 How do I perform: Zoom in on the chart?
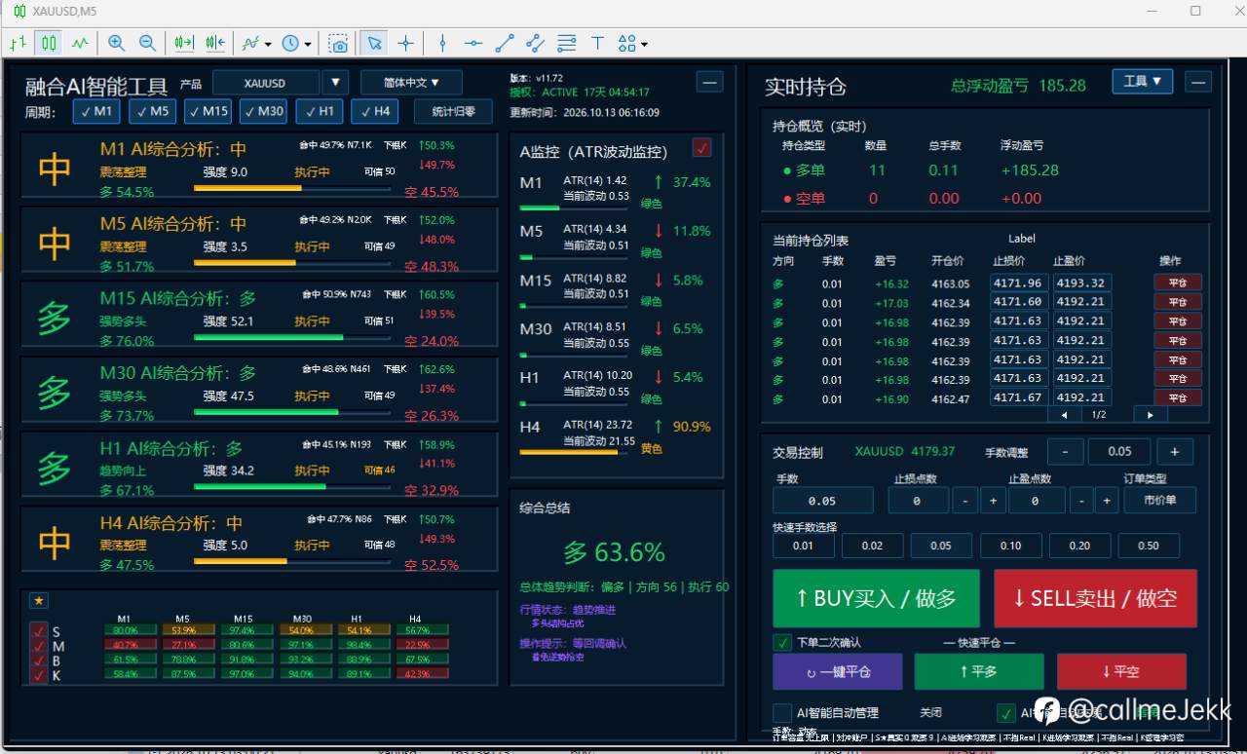click(116, 43)
